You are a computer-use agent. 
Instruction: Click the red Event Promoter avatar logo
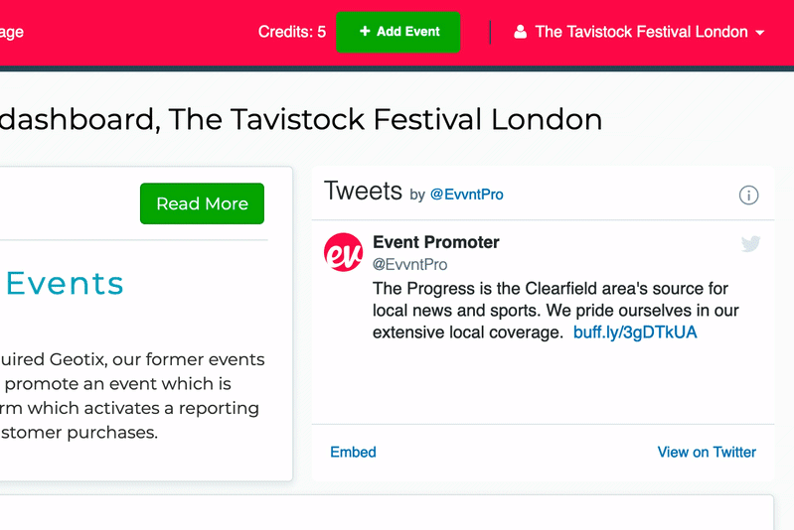pos(343,252)
